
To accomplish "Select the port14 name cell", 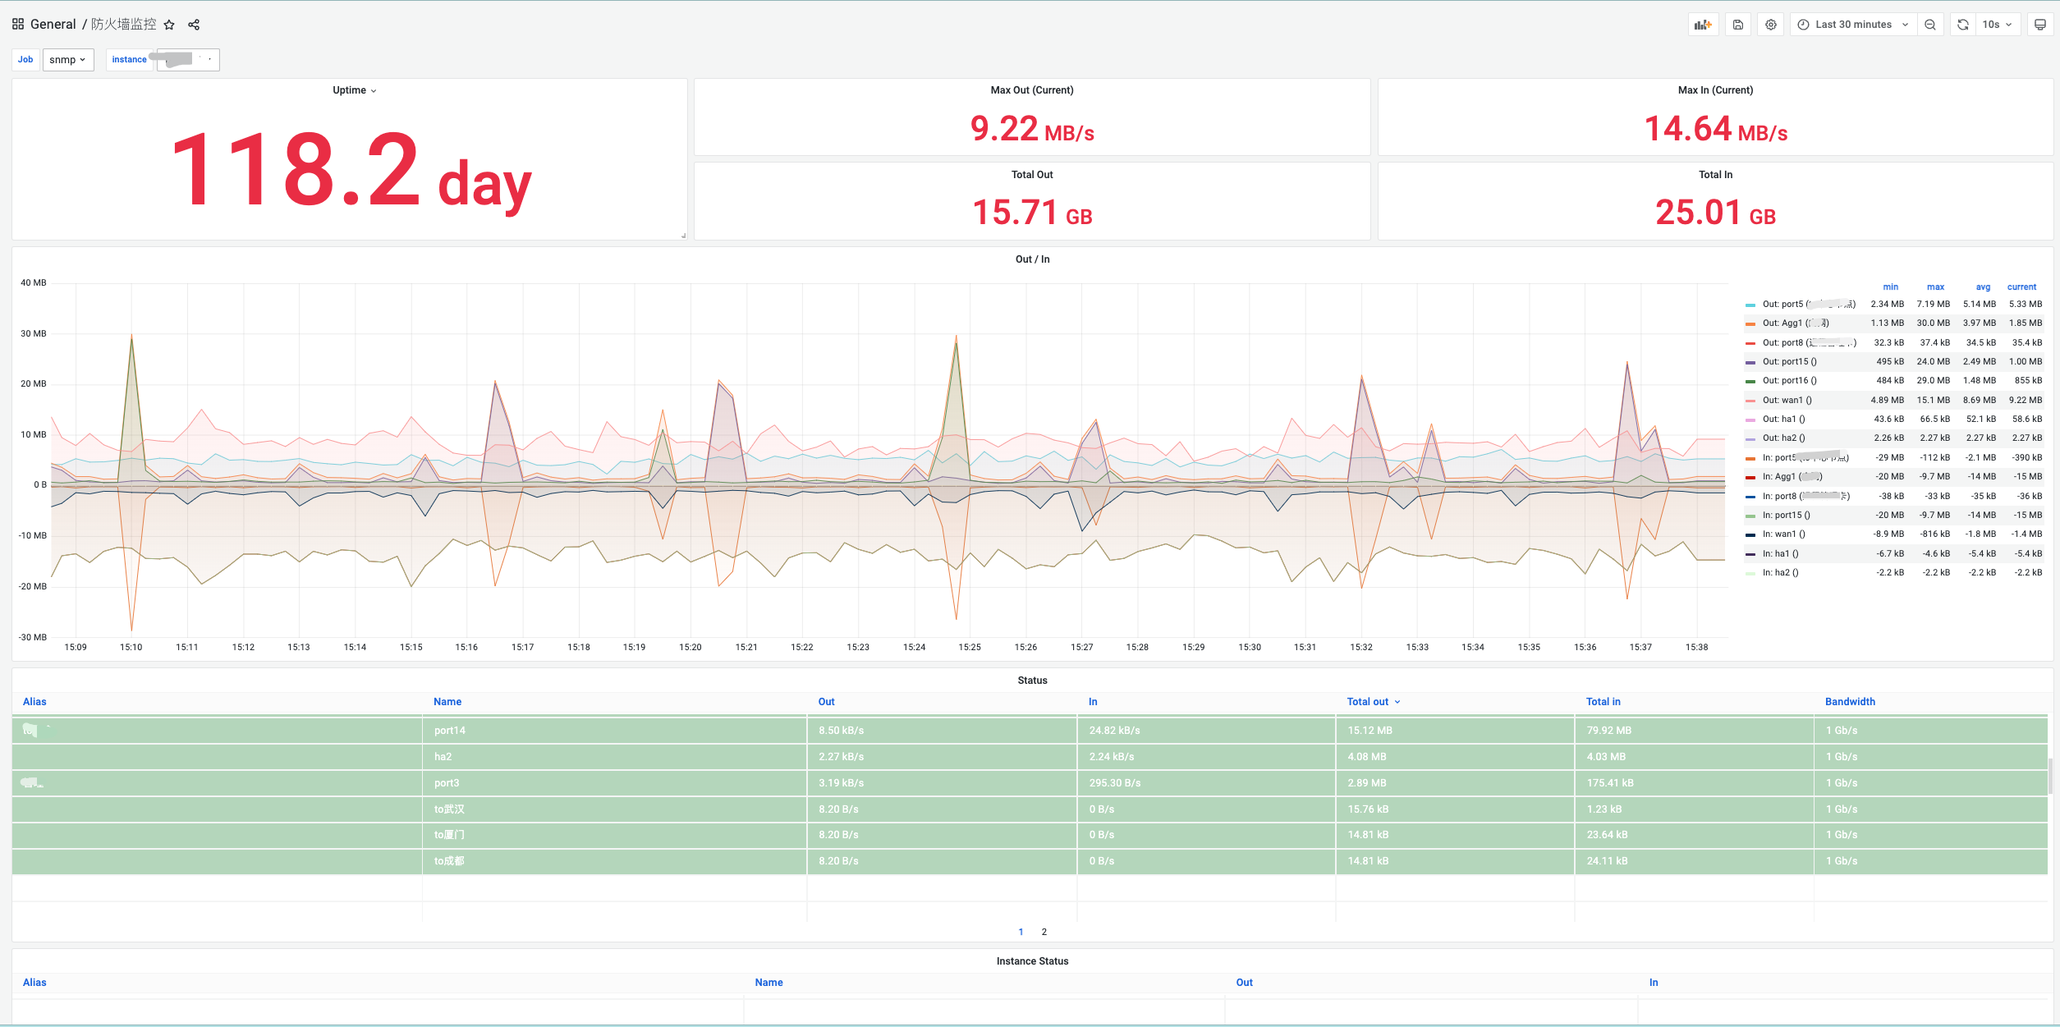I will (614, 731).
